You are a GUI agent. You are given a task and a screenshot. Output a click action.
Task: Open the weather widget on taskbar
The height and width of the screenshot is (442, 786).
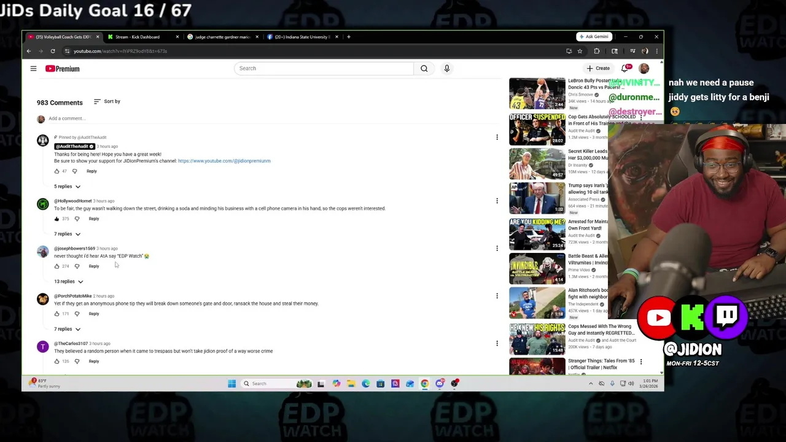point(46,384)
